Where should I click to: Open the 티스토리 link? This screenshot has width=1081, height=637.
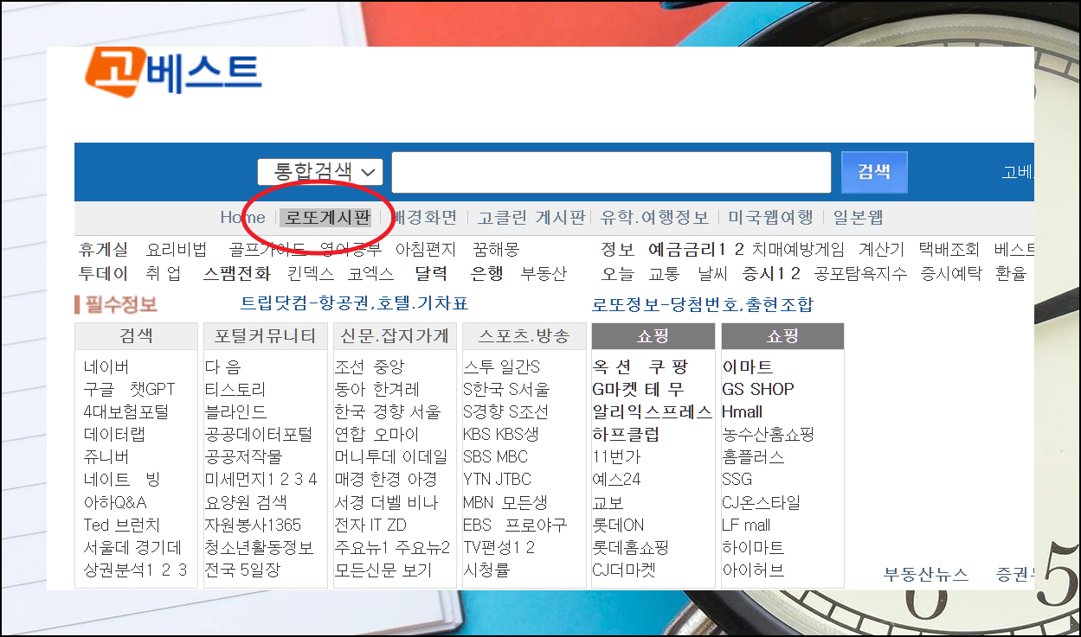pyautogui.click(x=235, y=390)
